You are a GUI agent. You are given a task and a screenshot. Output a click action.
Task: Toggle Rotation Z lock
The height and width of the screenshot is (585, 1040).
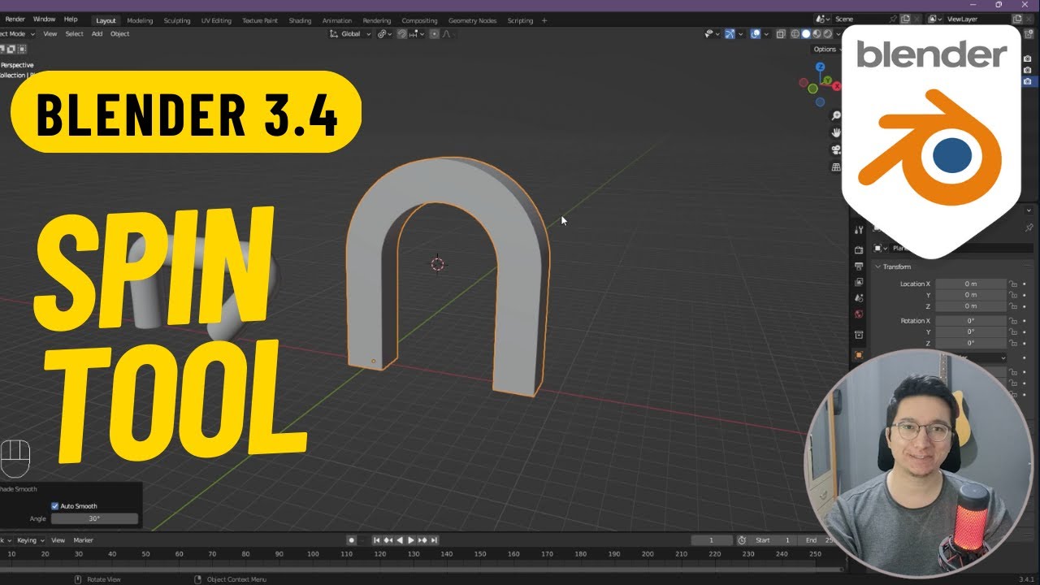click(x=1013, y=343)
